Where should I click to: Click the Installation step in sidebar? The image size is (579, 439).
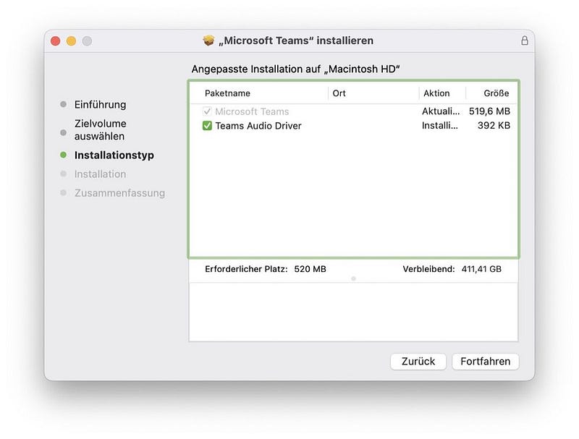point(100,174)
